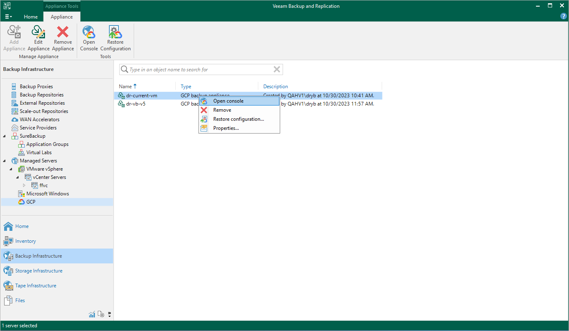The height and width of the screenshot is (331, 569).
Task: Select the VMware vSphere tree item
Action: (x=45, y=169)
